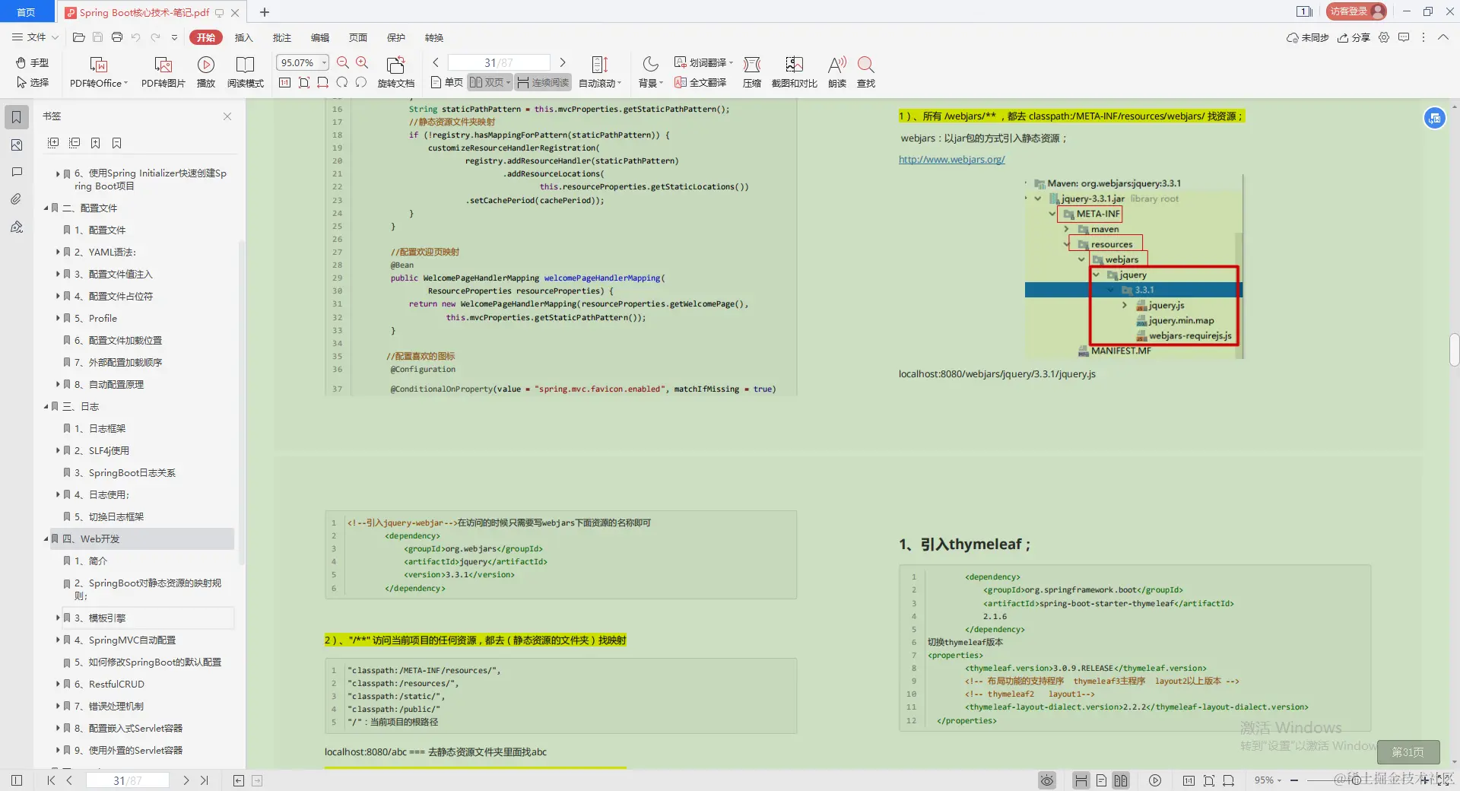Click 未同步 sync status
The height and width of the screenshot is (791, 1460).
point(1307,37)
